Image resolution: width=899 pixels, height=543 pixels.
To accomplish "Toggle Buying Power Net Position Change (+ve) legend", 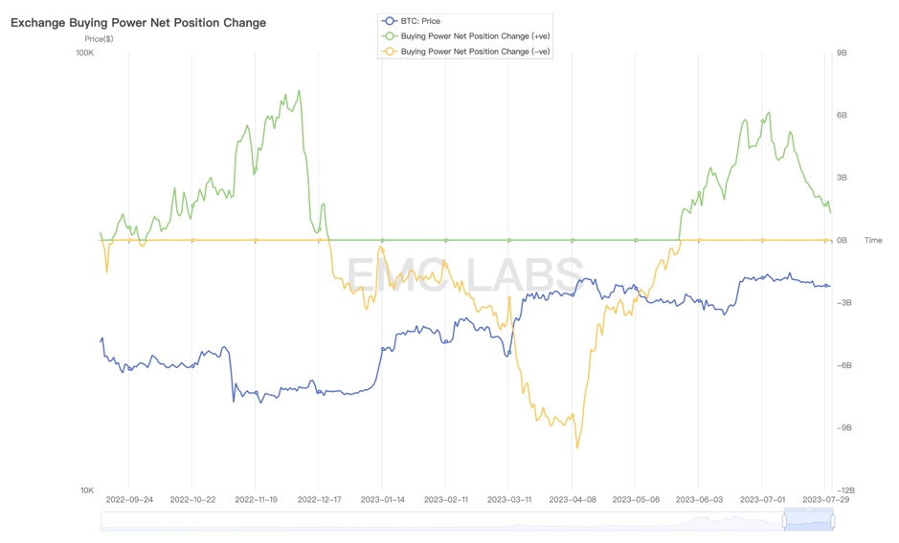I will [x=465, y=36].
